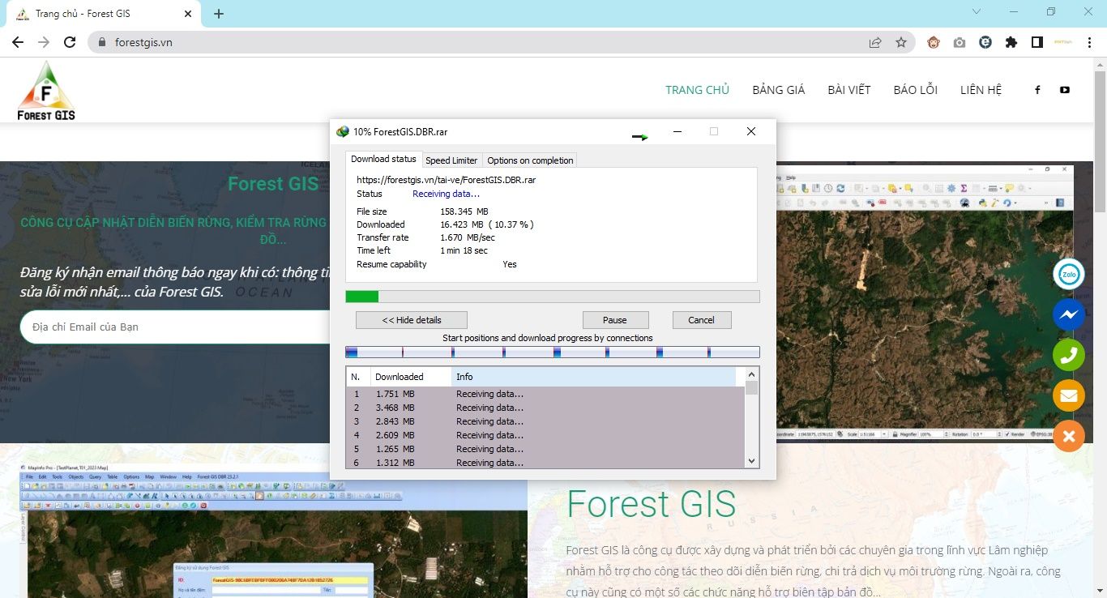Screen dimensions: 1107x598
Task: Cancel the current download
Action: click(701, 320)
